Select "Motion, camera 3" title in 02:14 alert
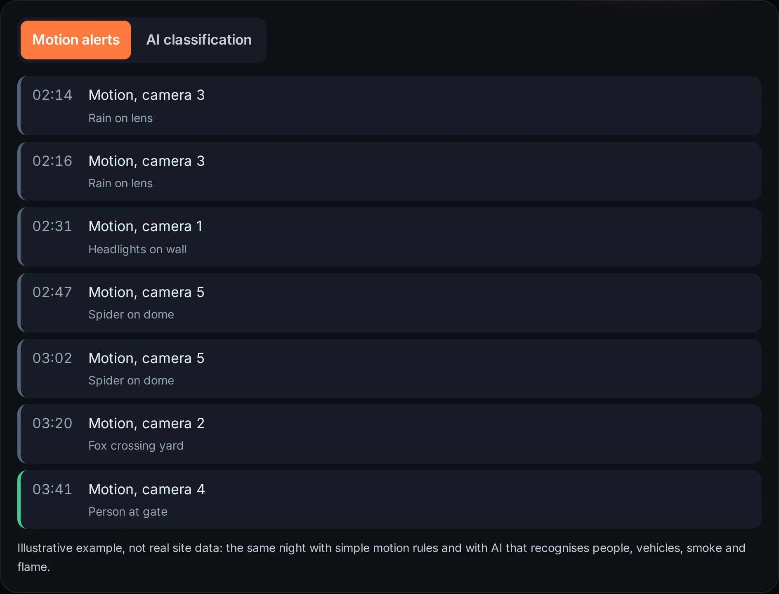Image resolution: width=779 pixels, height=594 pixels. (x=146, y=95)
